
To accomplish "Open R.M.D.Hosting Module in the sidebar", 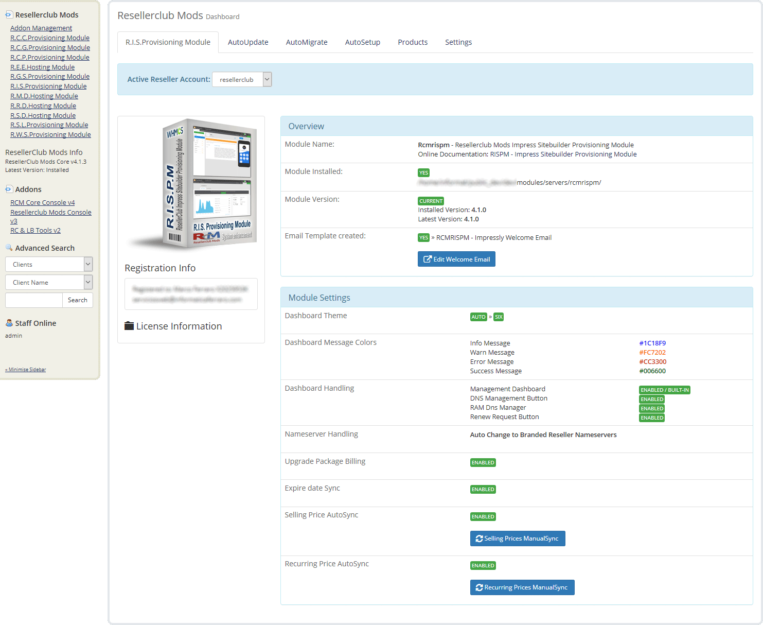I will pyautogui.click(x=44, y=96).
